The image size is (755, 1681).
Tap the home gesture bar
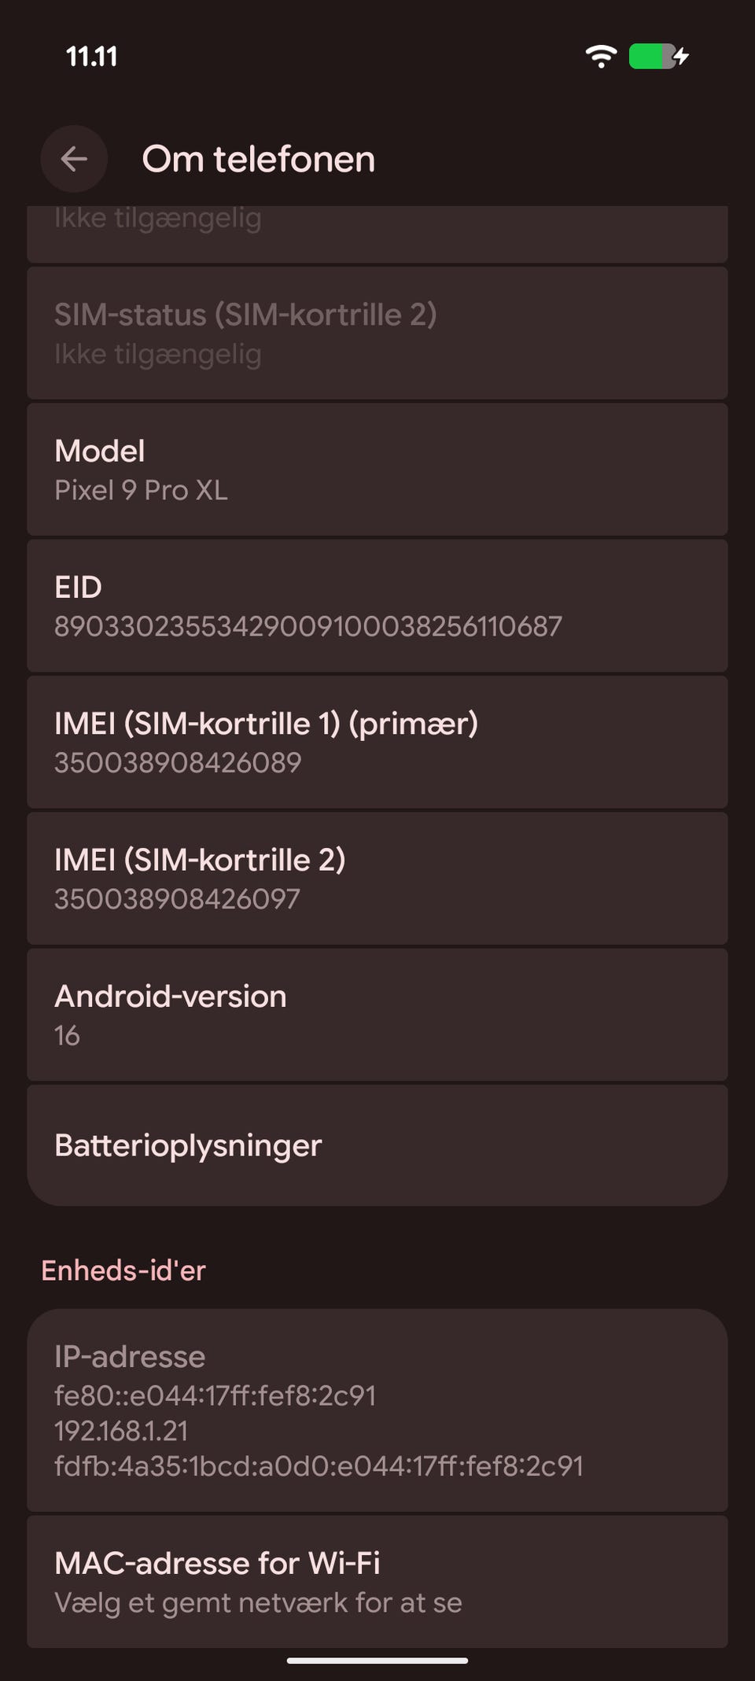[377, 1661]
